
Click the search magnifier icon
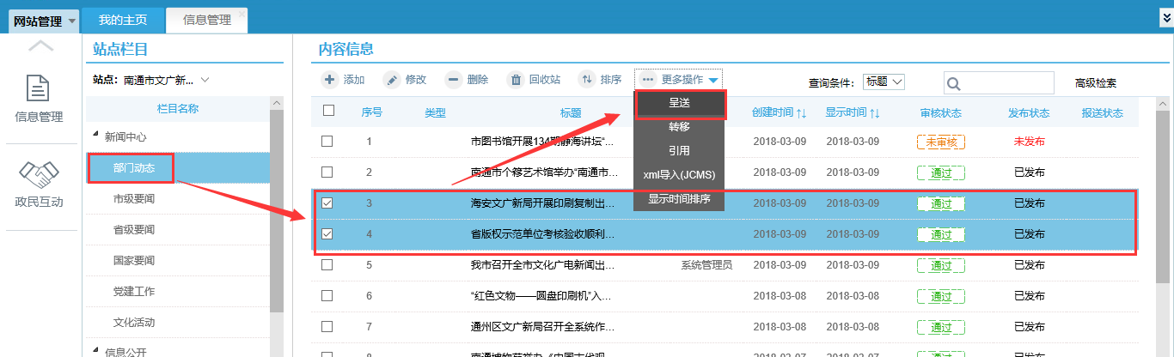point(954,83)
